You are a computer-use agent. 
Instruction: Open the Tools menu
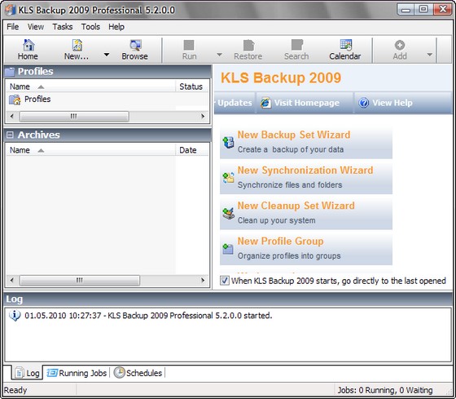pyautogui.click(x=90, y=27)
